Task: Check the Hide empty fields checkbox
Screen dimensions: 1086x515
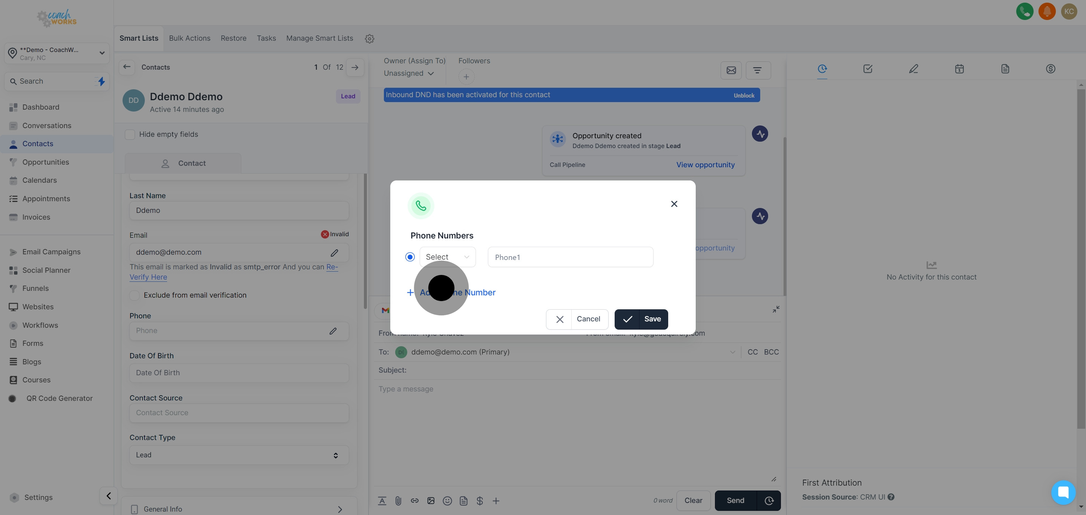Action: coord(130,134)
